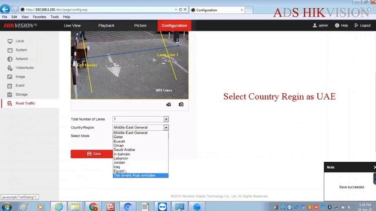Open the Edit menu
Viewport: 376px width, 211px height.
click(x=14, y=17)
